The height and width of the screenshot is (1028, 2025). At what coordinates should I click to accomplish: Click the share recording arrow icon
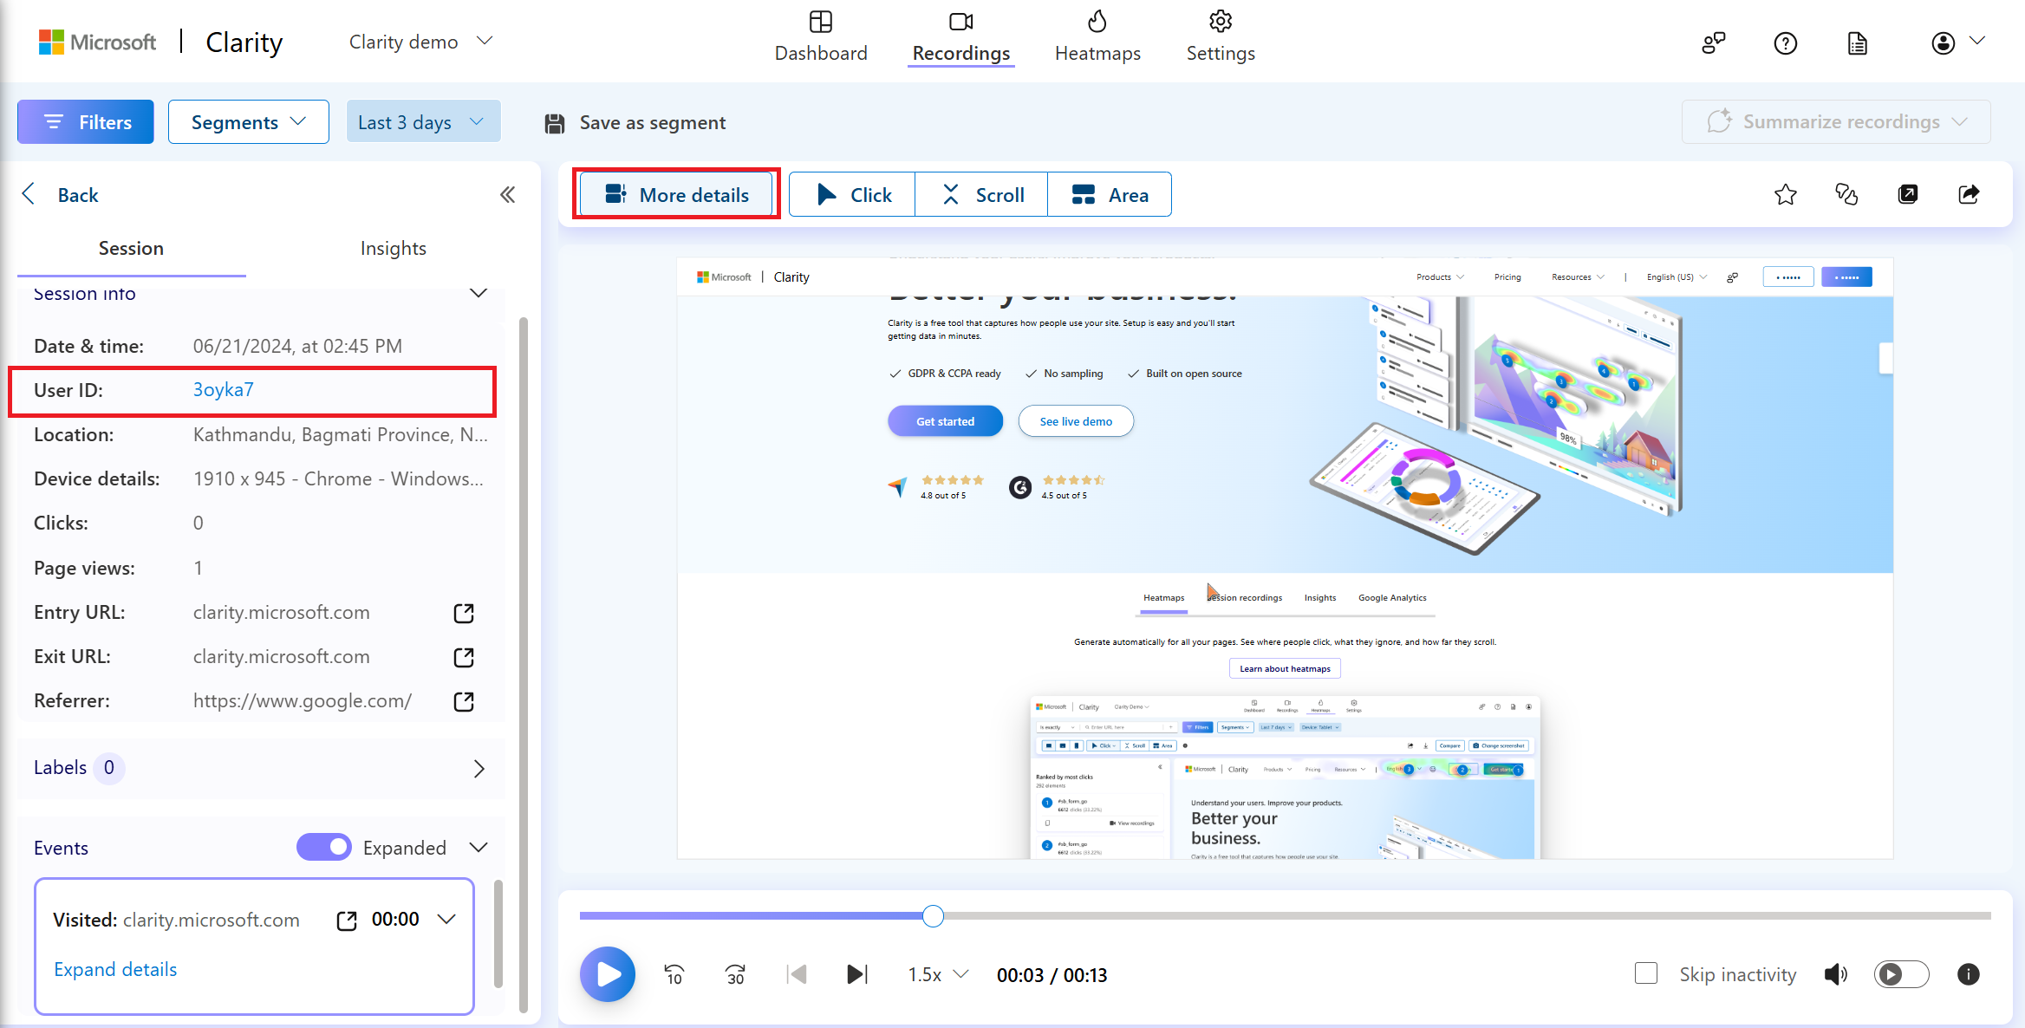(x=1969, y=194)
